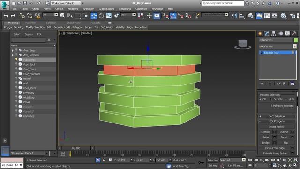Choose the Rectangular Selection Region tool
The height and width of the screenshot is (169, 300).
coord(77,15)
